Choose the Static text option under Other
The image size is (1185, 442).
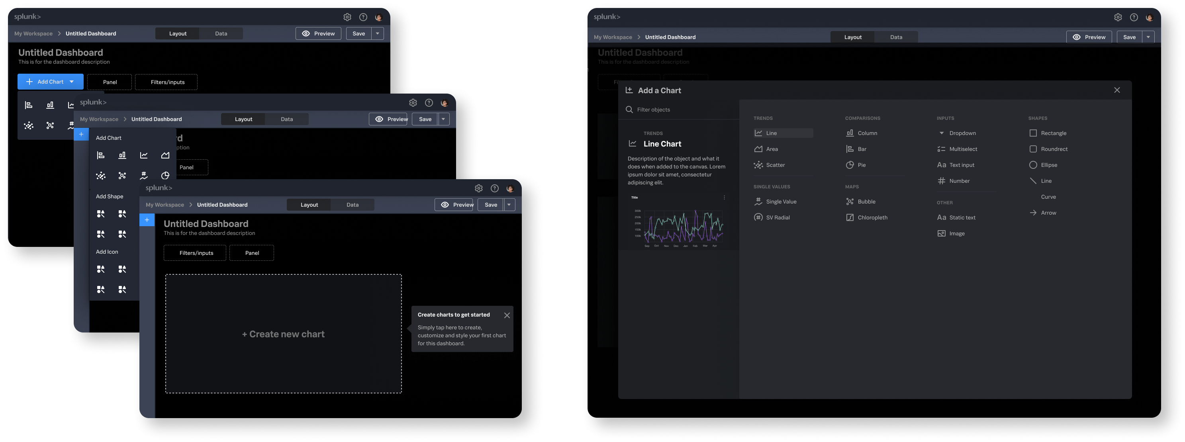coord(962,217)
